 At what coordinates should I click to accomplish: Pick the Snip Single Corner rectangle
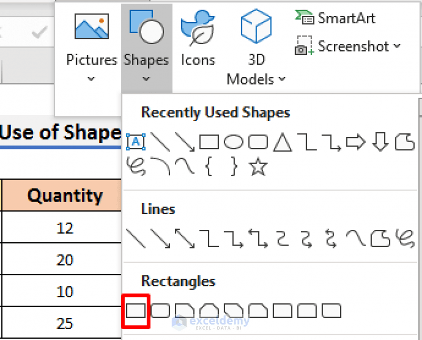point(185,311)
